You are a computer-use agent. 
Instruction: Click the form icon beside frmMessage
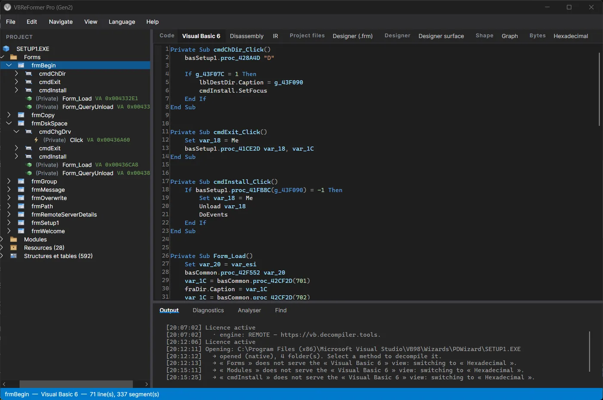click(x=21, y=190)
